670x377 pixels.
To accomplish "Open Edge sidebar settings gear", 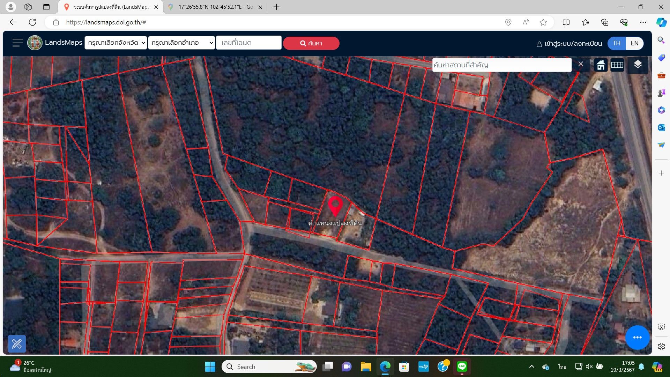I will click(661, 346).
